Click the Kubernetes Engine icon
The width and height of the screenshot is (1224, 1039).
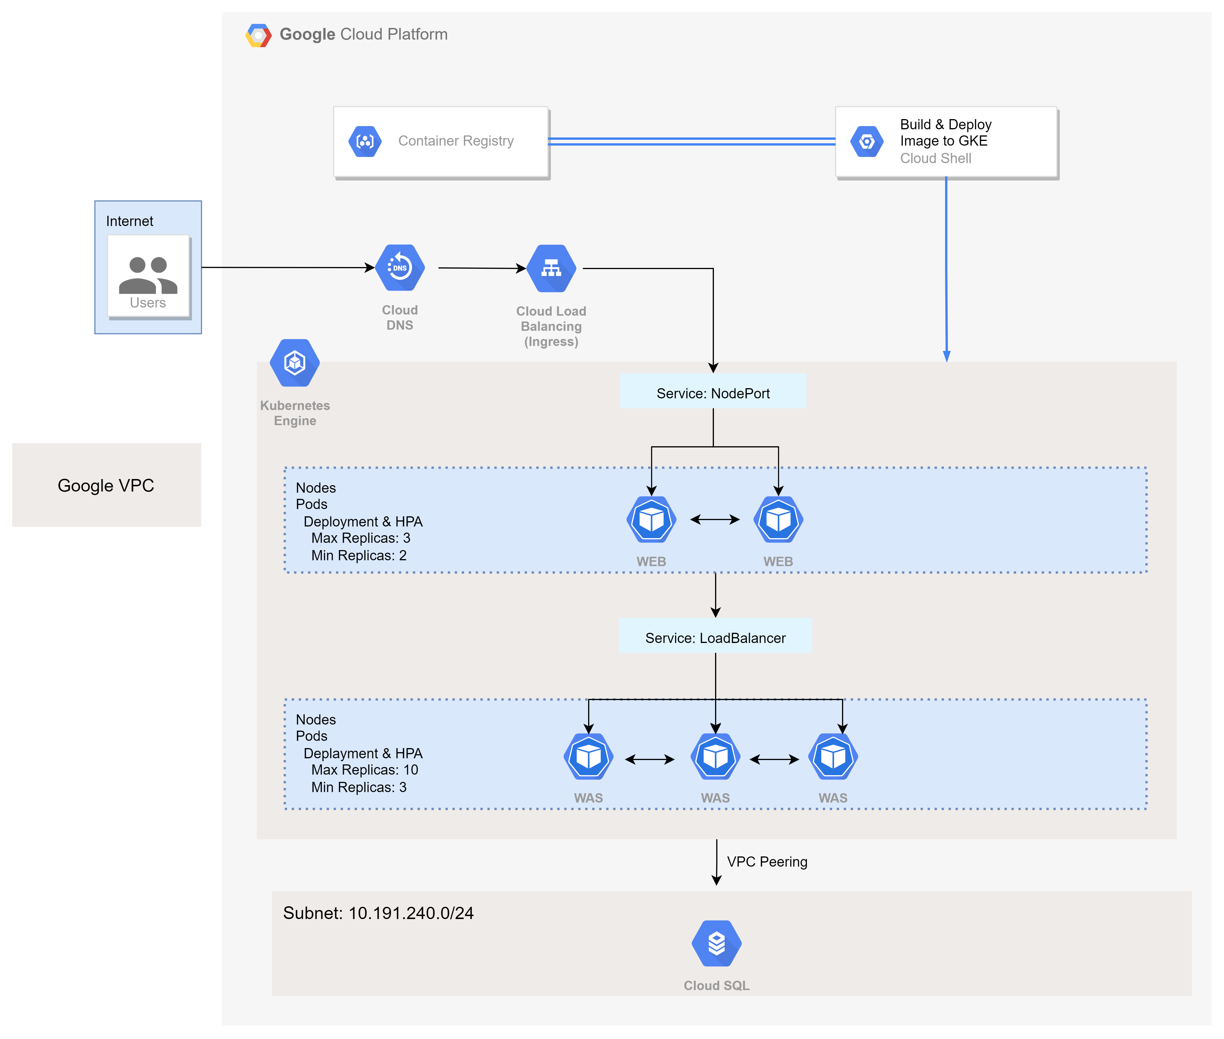(295, 363)
